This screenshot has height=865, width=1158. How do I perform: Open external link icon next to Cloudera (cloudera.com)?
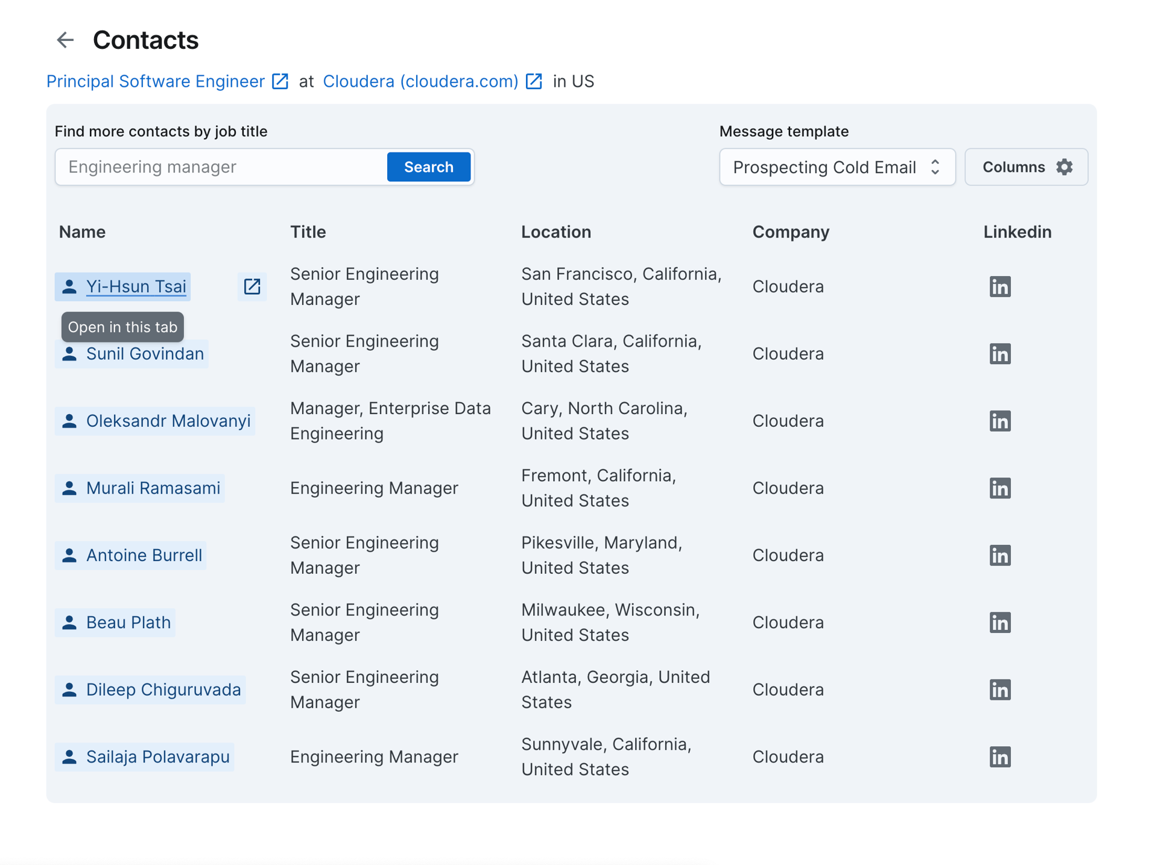click(534, 81)
